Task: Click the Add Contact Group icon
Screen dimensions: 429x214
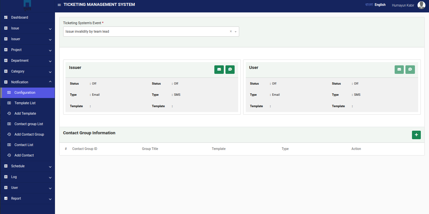Action: coord(9,134)
